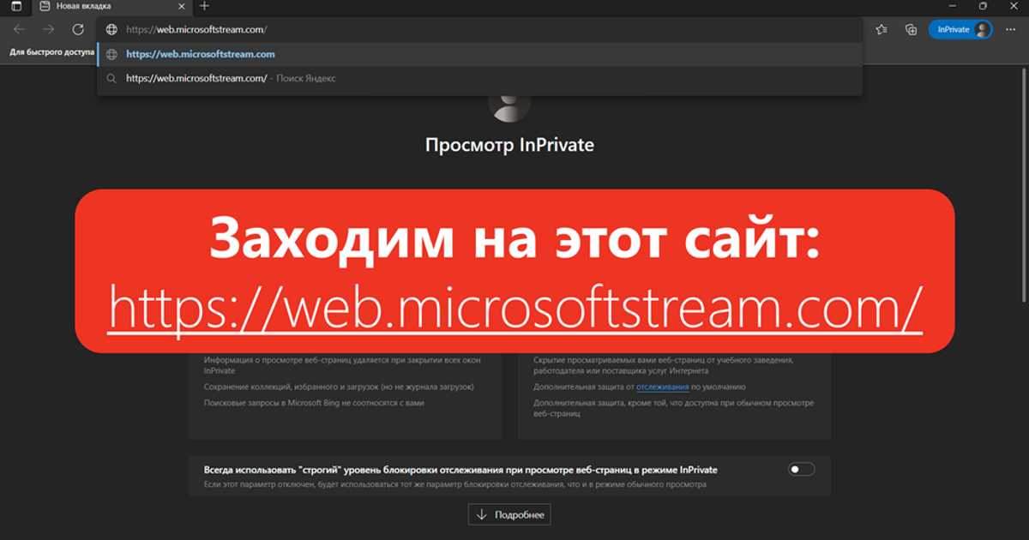Close the Новая вкладка tab
1029x540 pixels.
[x=181, y=6]
